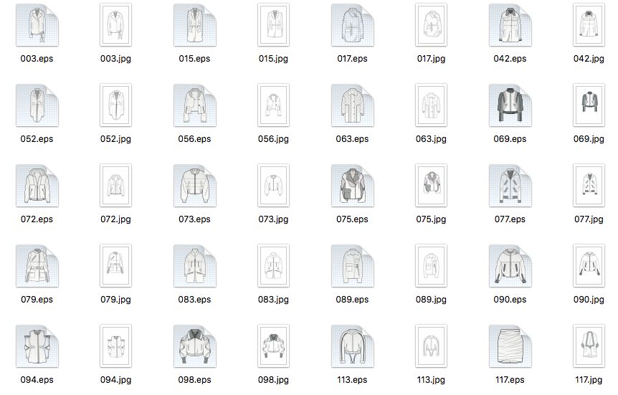
Task: Select the 077.eps file icon
Action: tap(510, 186)
